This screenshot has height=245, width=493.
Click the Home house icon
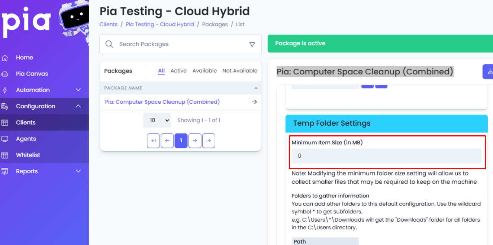[5, 58]
